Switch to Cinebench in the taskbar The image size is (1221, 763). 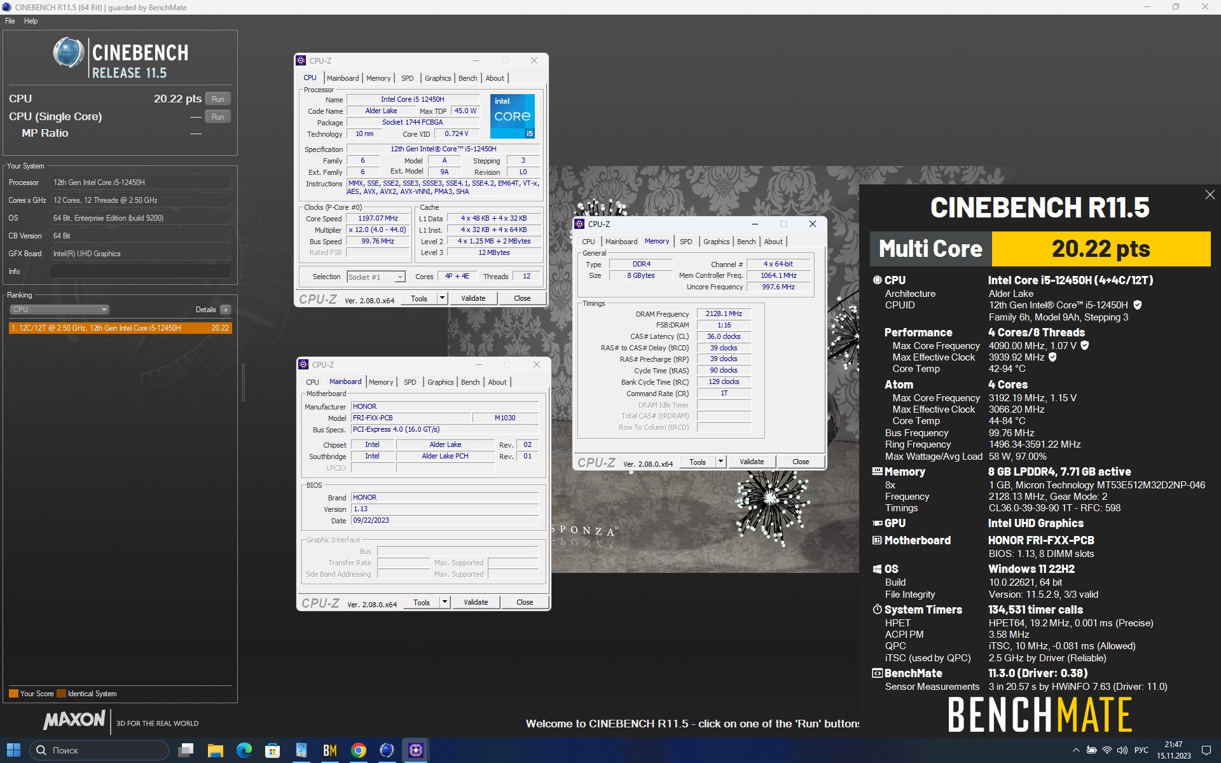[x=387, y=750]
